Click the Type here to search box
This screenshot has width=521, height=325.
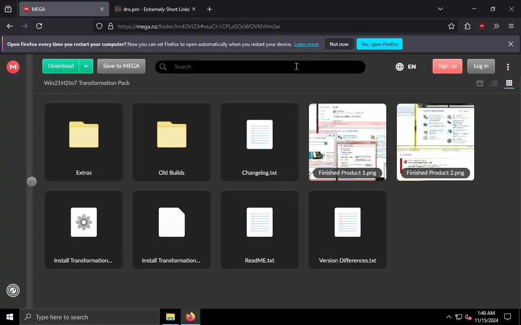point(90,317)
